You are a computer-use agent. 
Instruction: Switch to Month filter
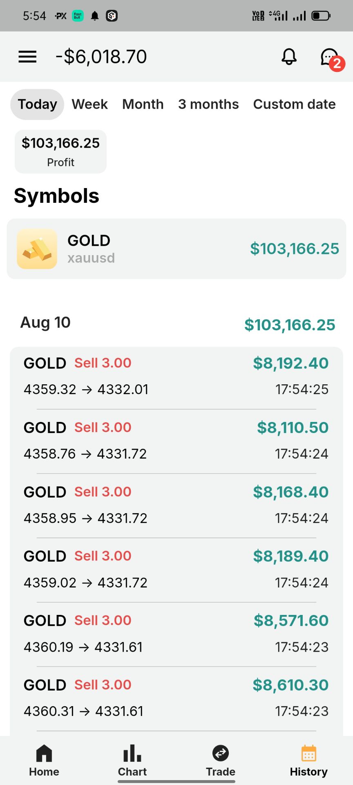point(143,104)
